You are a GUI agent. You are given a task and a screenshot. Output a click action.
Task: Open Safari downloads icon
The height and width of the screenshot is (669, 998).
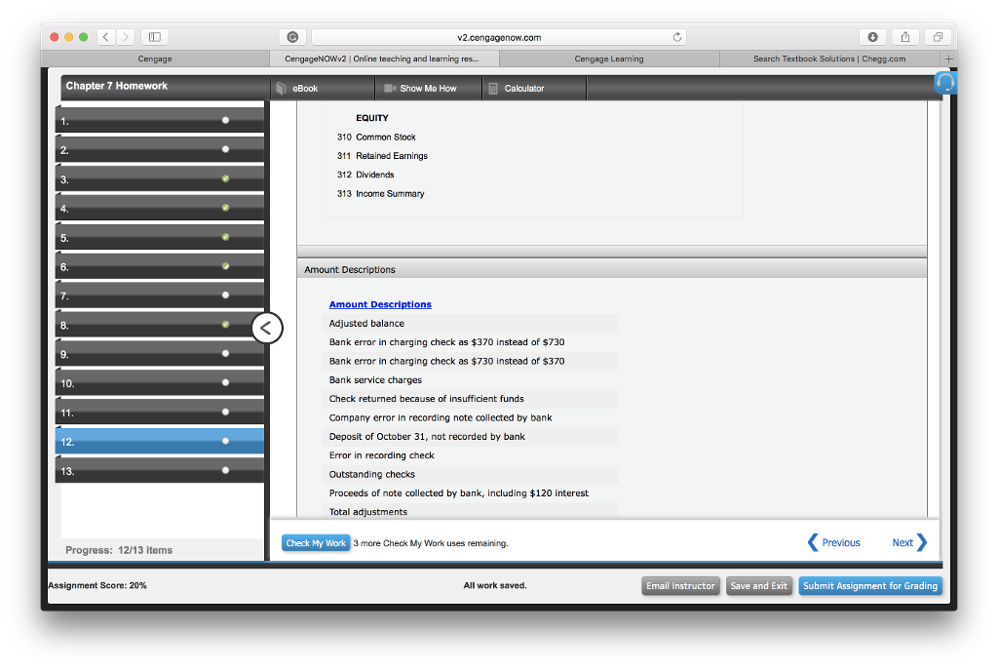pos(872,37)
